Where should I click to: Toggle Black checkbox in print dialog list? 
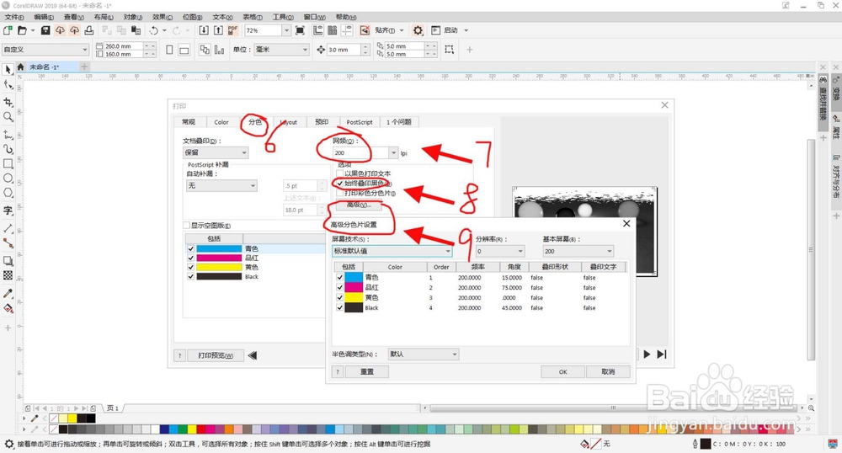[190, 276]
